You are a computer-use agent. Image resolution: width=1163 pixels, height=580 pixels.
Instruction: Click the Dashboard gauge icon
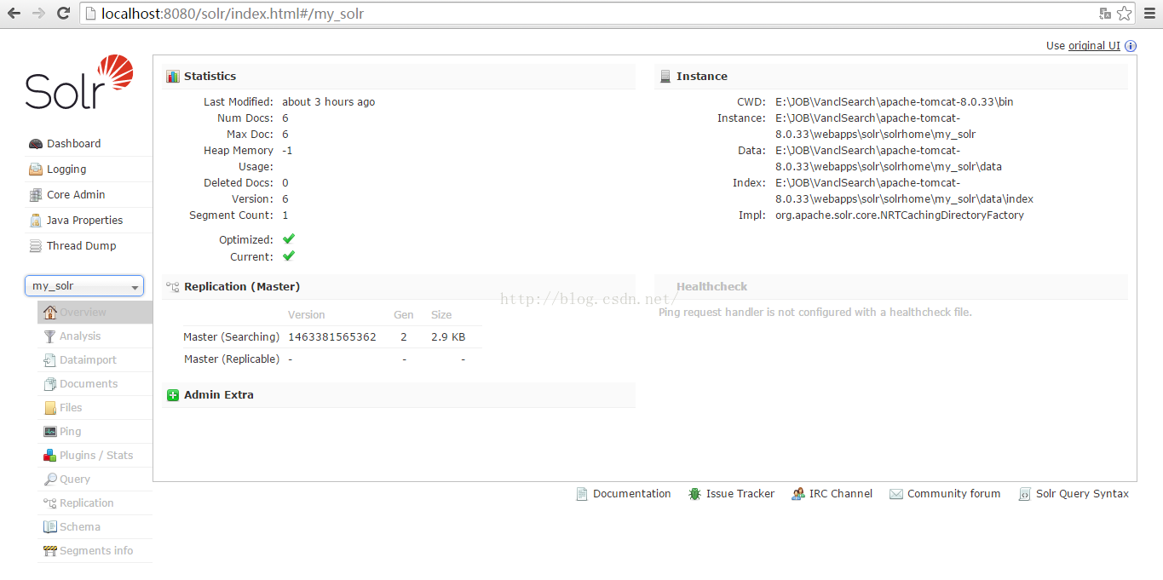[36, 144]
